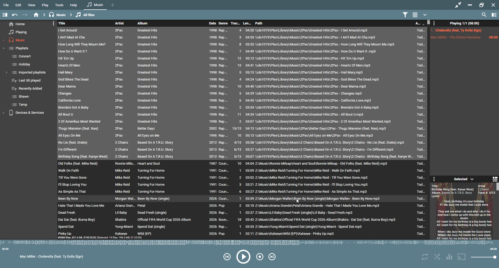Open the cast to device icon
This screenshot has height=268, width=499.
tap(462, 257)
